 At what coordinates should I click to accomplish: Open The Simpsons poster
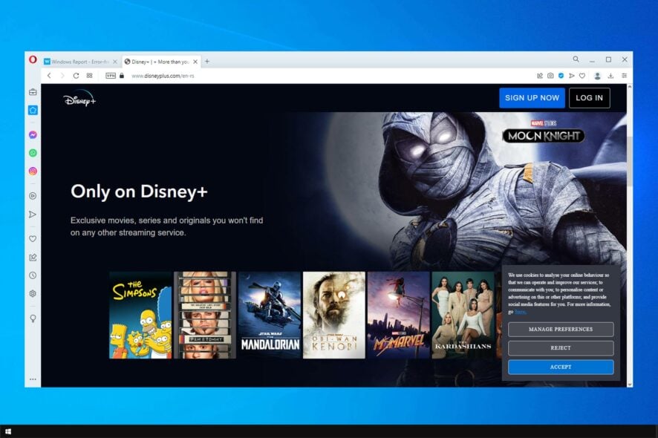[x=140, y=315]
